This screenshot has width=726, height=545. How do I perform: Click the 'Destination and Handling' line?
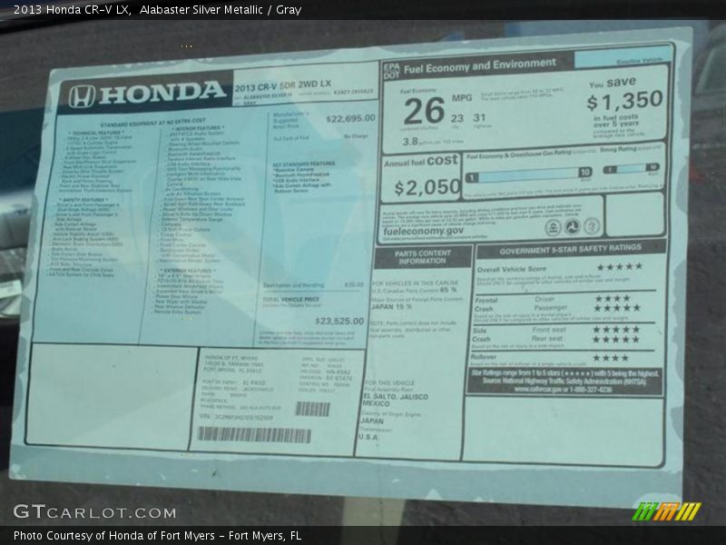pos(313,284)
